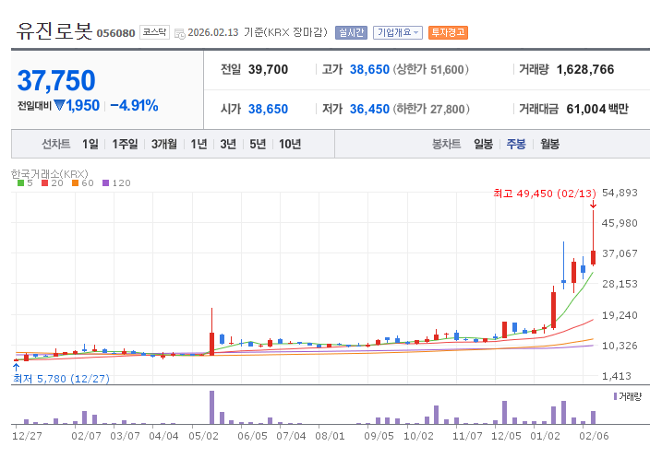The height and width of the screenshot is (470, 650).
Task: Select the 3개월 line chart tab
Action: coord(163,144)
